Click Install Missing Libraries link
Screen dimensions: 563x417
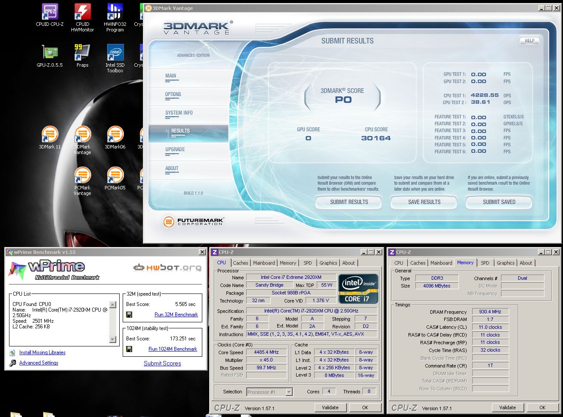[42, 352]
